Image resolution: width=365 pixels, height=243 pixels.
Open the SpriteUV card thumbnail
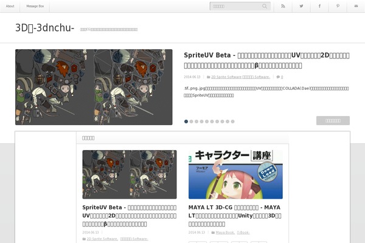pyautogui.click(x=130, y=174)
